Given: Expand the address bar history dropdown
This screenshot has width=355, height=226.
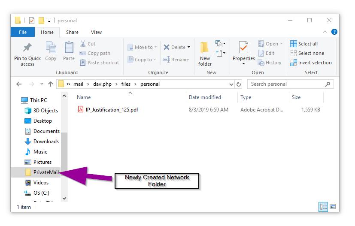Looking at the screenshot, I should pyautogui.click(x=231, y=84).
